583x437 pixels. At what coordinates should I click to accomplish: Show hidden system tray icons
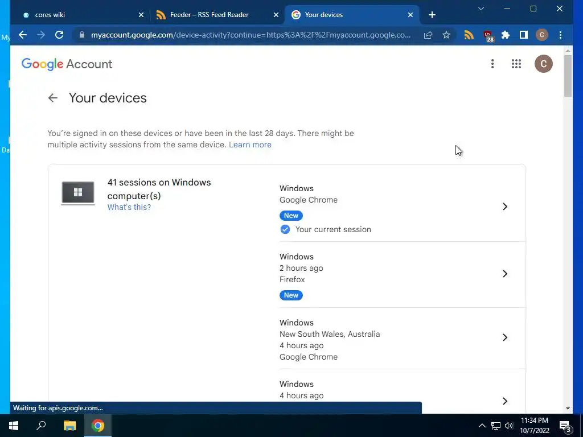(x=482, y=426)
